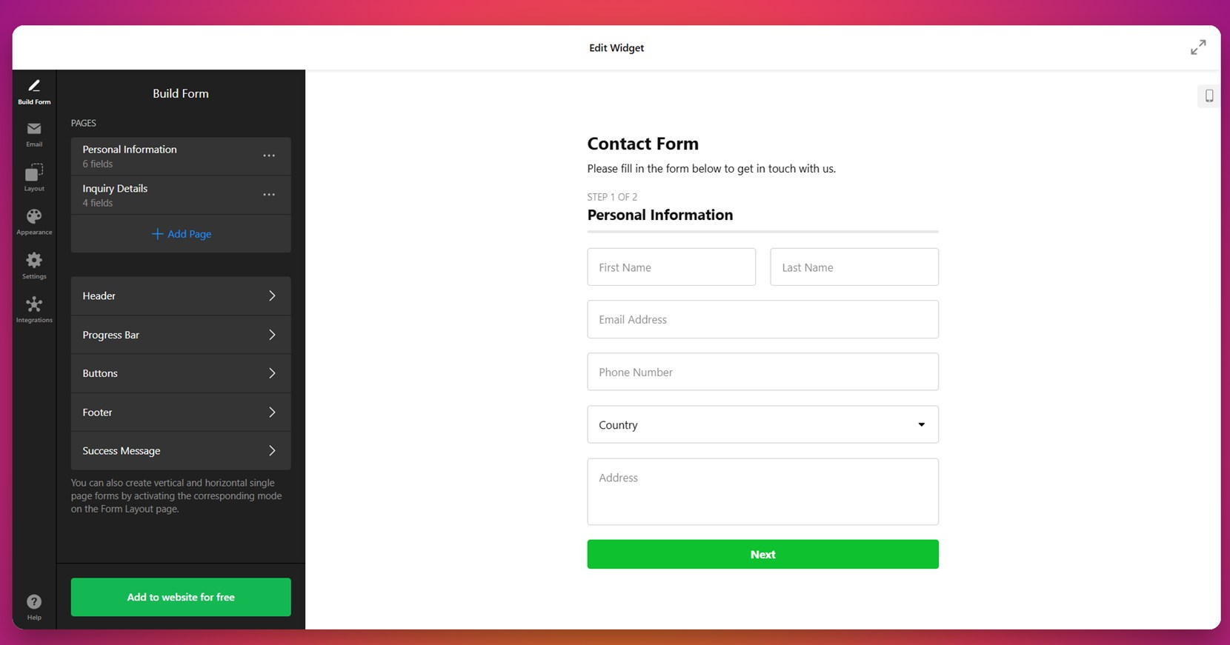Screen dimensions: 1230x645
Task: Open the Footer settings row
Action: point(181,412)
